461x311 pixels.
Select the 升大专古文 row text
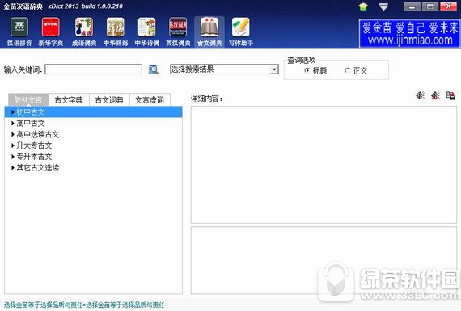[x=34, y=145]
